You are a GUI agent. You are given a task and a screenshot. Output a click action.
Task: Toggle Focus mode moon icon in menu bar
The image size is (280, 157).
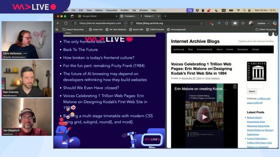point(217,10)
